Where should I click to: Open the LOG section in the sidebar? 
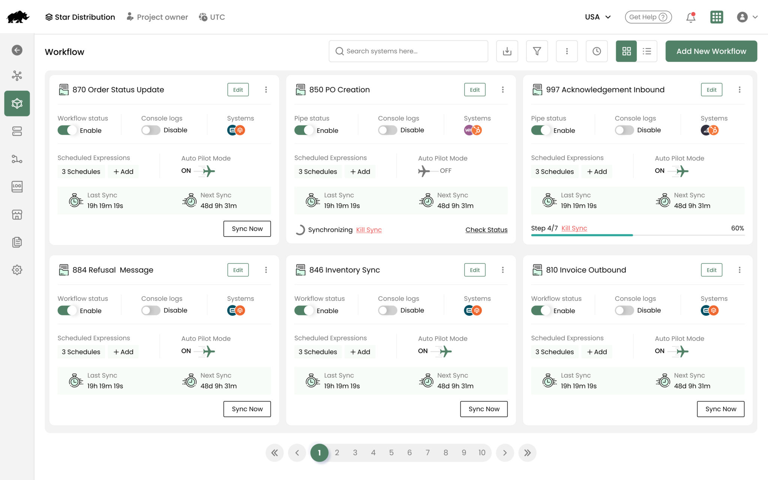click(x=17, y=186)
